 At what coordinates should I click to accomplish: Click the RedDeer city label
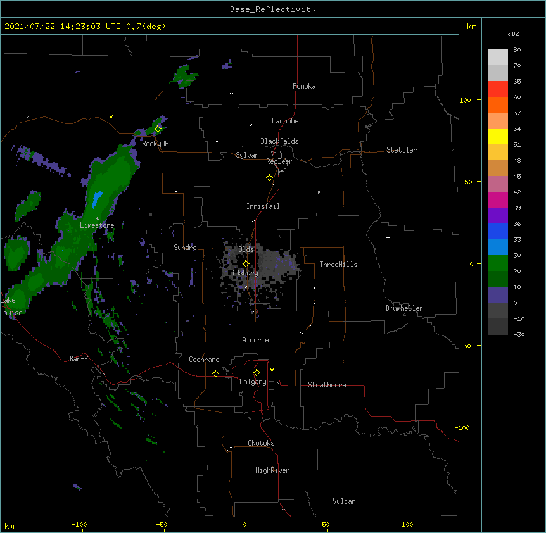279,161
